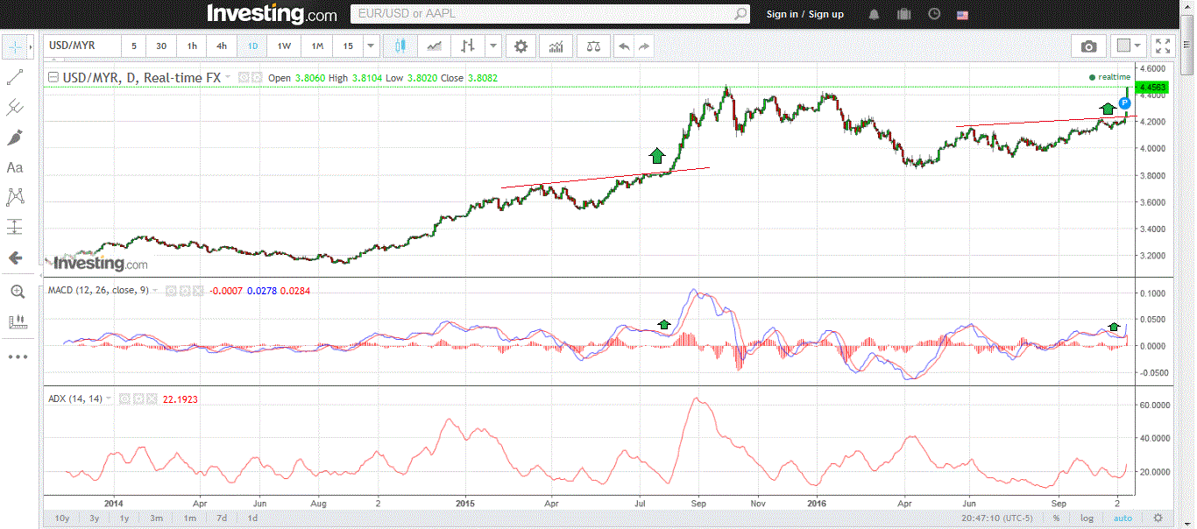
Task: Collapse the USD/MYR main series legend
Action: tap(53, 77)
